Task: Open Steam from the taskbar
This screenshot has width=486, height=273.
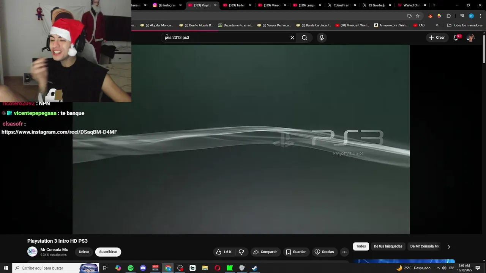Action: (254, 268)
